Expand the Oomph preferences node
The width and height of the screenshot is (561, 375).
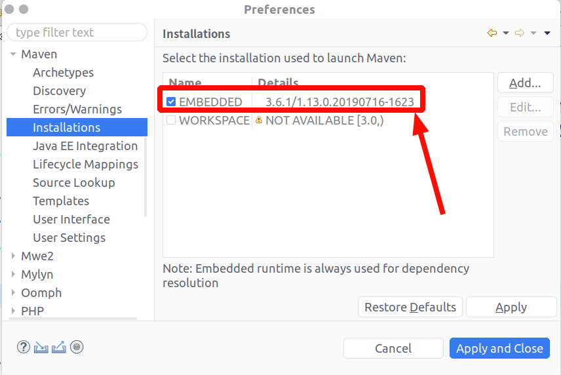(x=13, y=293)
